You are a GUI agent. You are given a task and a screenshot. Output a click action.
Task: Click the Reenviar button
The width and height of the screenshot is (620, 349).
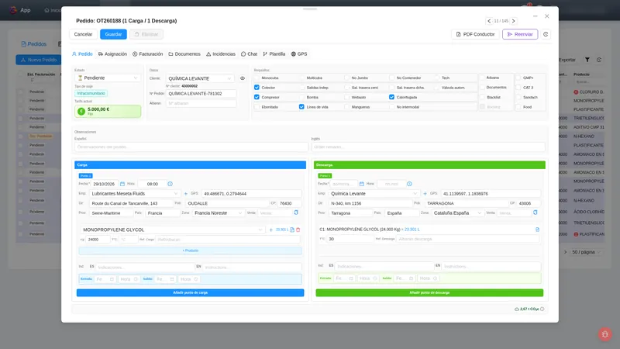tap(520, 34)
